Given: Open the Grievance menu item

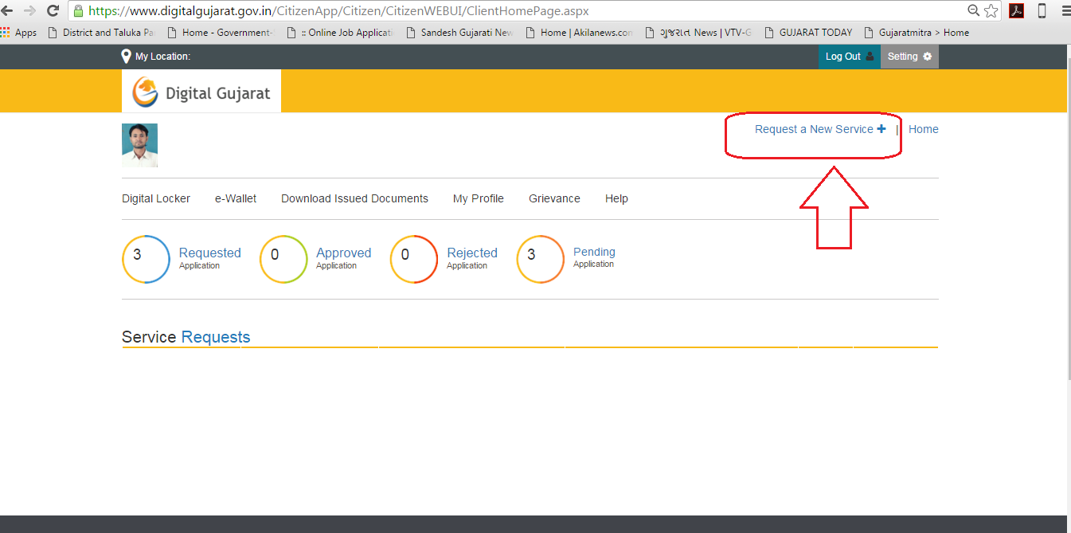Looking at the screenshot, I should tap(554, 198).
